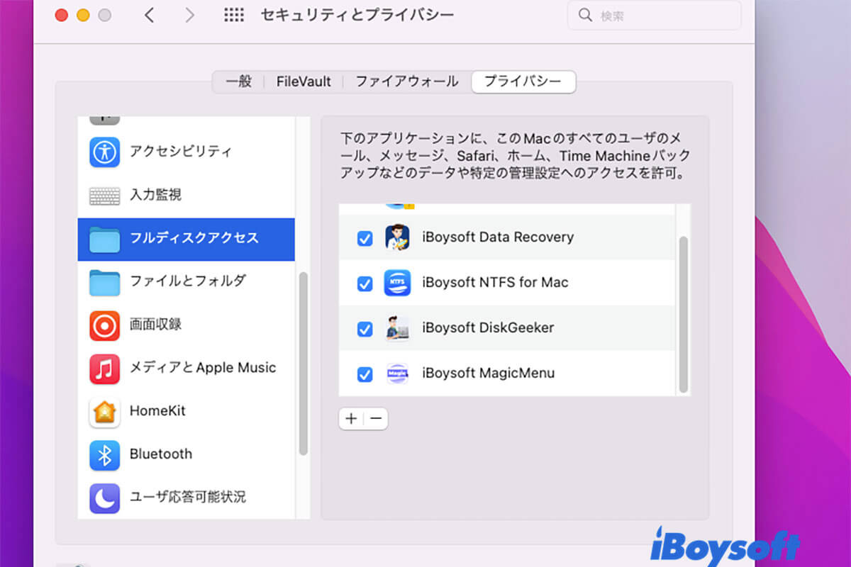Switch to the 一般 tab
Screen dimensions: 851x567
click(239, 82)
